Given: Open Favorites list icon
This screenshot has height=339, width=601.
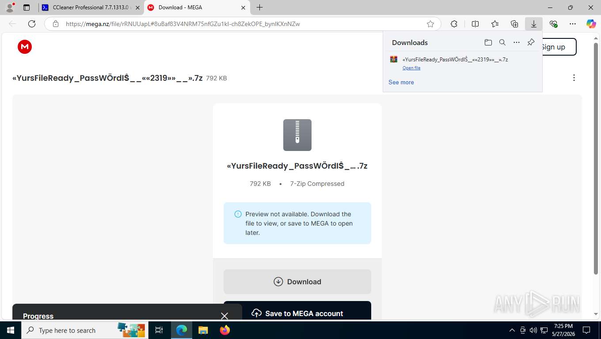Looking at the screenshot, I should coord(495,24).
